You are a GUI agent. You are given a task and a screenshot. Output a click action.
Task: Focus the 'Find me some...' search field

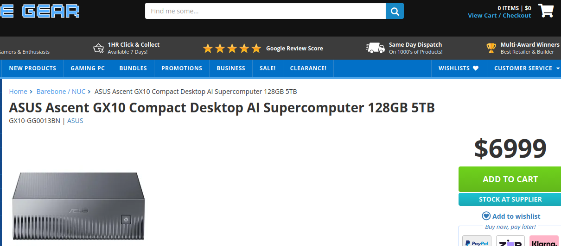click(265, 11)
